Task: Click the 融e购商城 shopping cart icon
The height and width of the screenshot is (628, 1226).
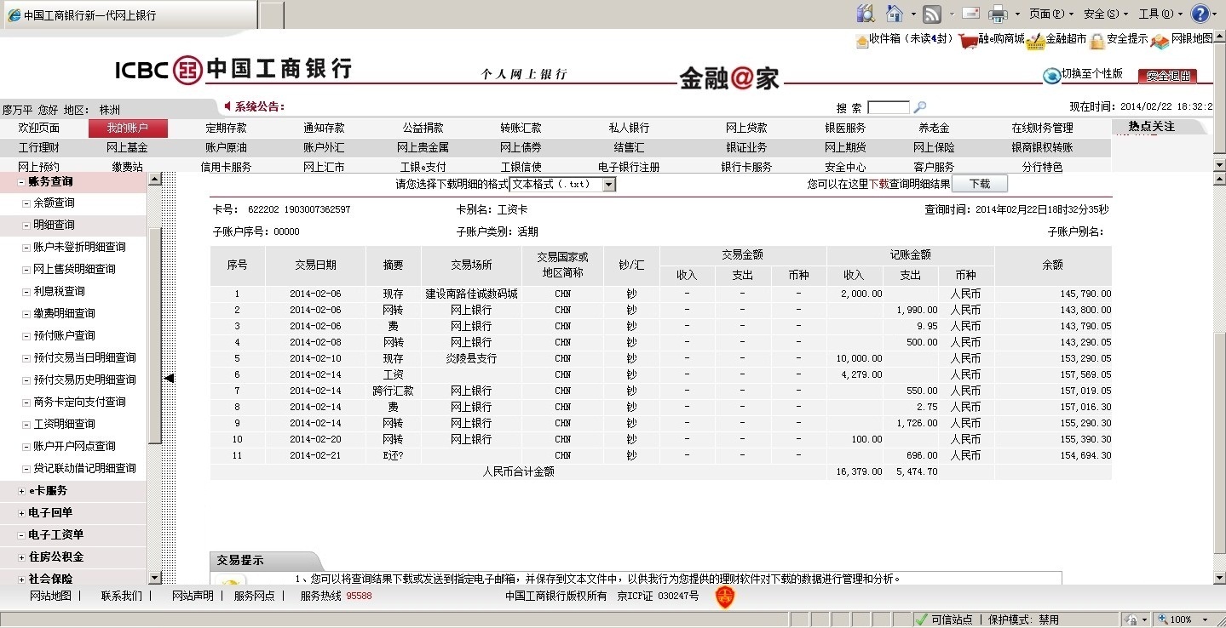Action: (967, 40)
